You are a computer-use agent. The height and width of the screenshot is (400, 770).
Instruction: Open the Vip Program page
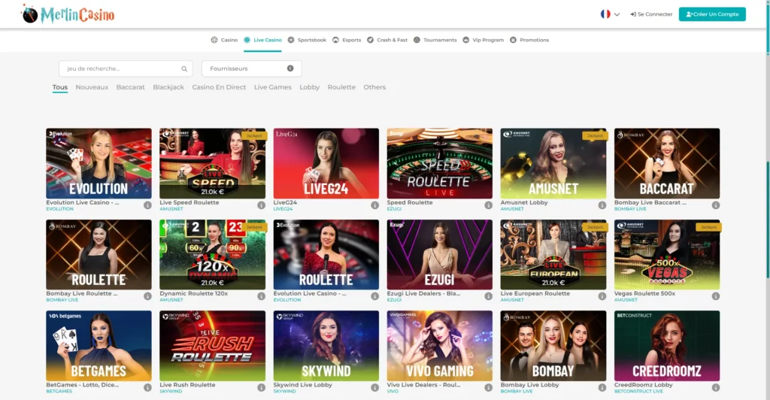coord(484,40)
